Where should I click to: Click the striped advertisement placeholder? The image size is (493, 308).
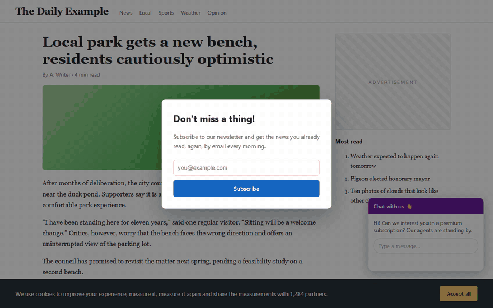393,82
